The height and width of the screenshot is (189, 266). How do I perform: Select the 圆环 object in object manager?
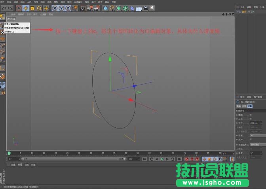coord(244,12)
